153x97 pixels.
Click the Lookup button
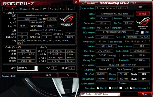pos(143,14)
